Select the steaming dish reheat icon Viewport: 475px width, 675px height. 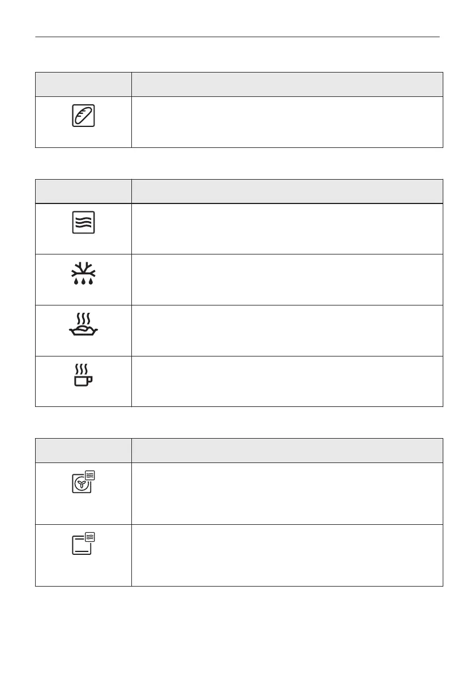(83, 325)
